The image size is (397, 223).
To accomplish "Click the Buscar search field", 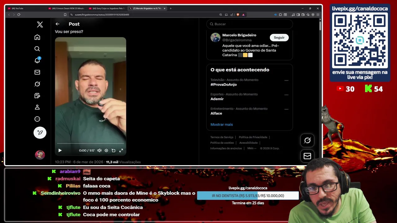I will (x=250, y=24).
